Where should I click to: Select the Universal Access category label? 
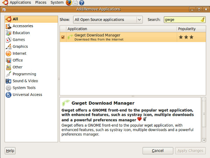[27, 95]
